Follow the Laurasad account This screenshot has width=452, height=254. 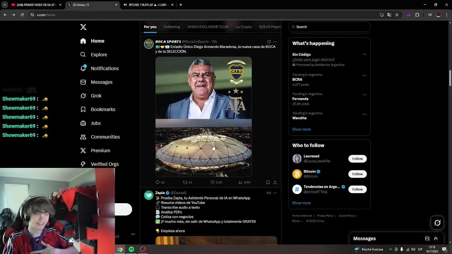(357, 159)
